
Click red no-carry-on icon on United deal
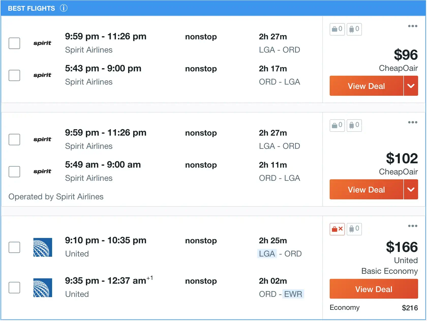(337, 229)
